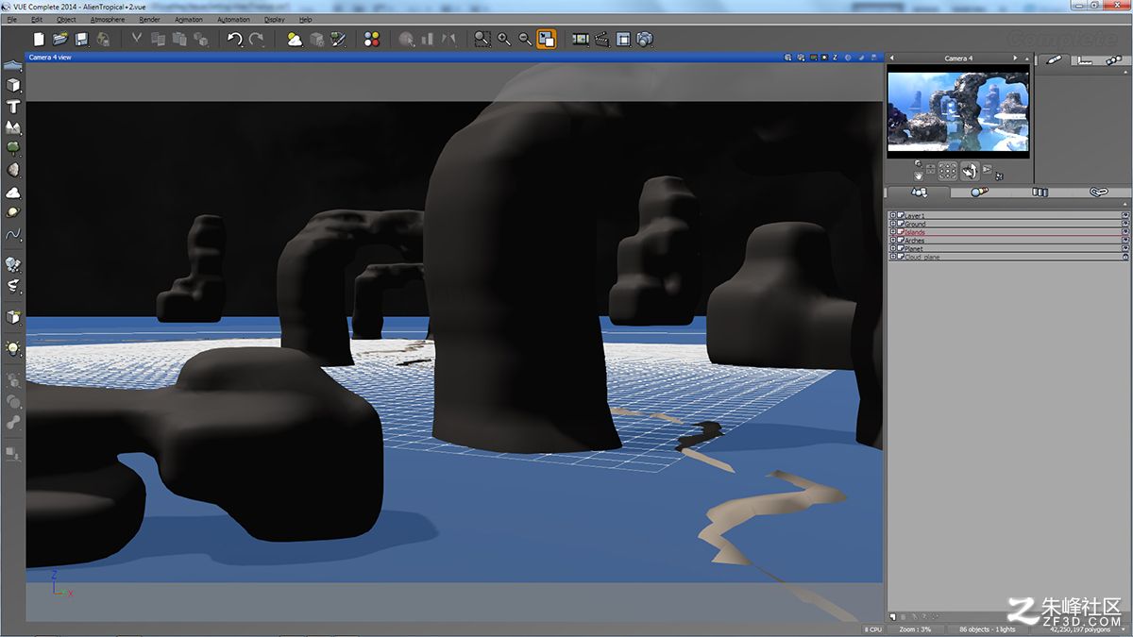Add a planet object
The image size is (1133, 637).
click(x=13, y=212)
